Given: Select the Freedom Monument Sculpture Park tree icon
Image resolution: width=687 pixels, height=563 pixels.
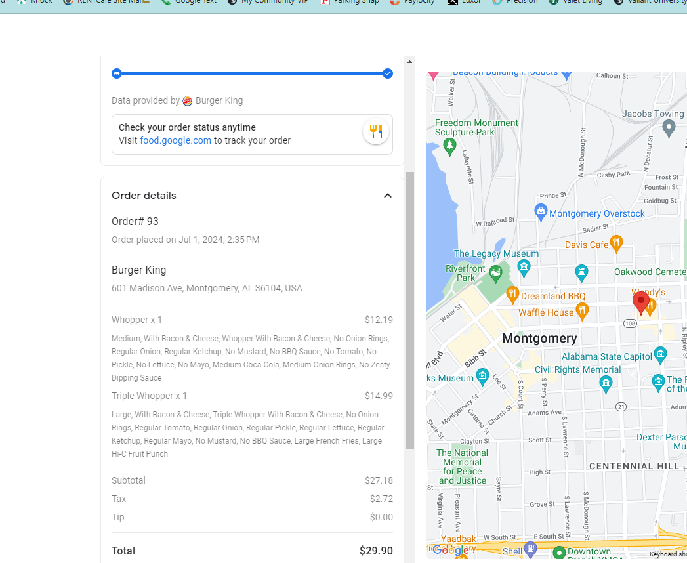Looking at the screenshot, I should coord(449,146).
